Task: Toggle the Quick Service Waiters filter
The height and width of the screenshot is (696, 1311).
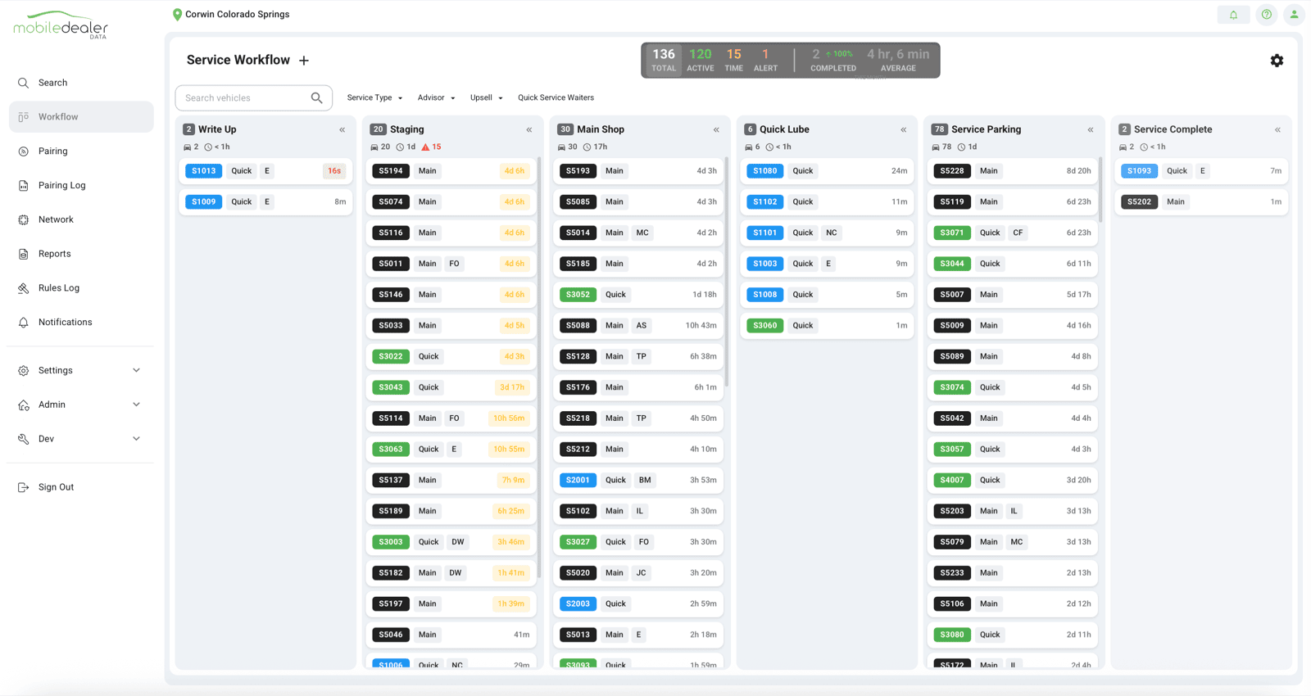Action: tap(556, 98)
